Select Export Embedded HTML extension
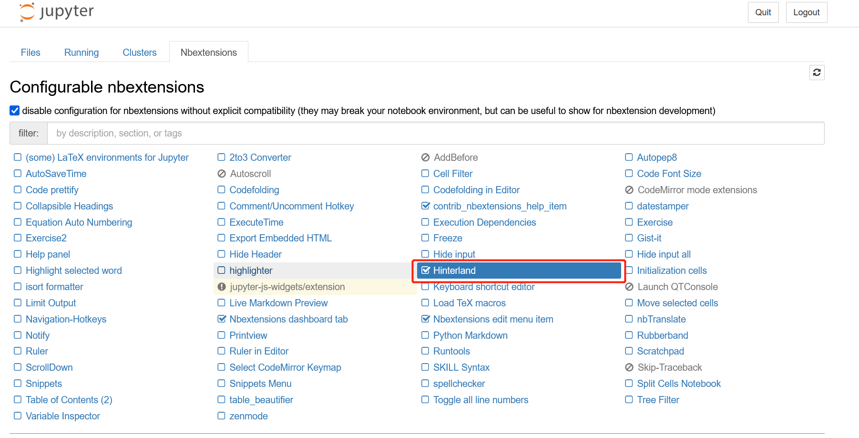 point(281,238)
